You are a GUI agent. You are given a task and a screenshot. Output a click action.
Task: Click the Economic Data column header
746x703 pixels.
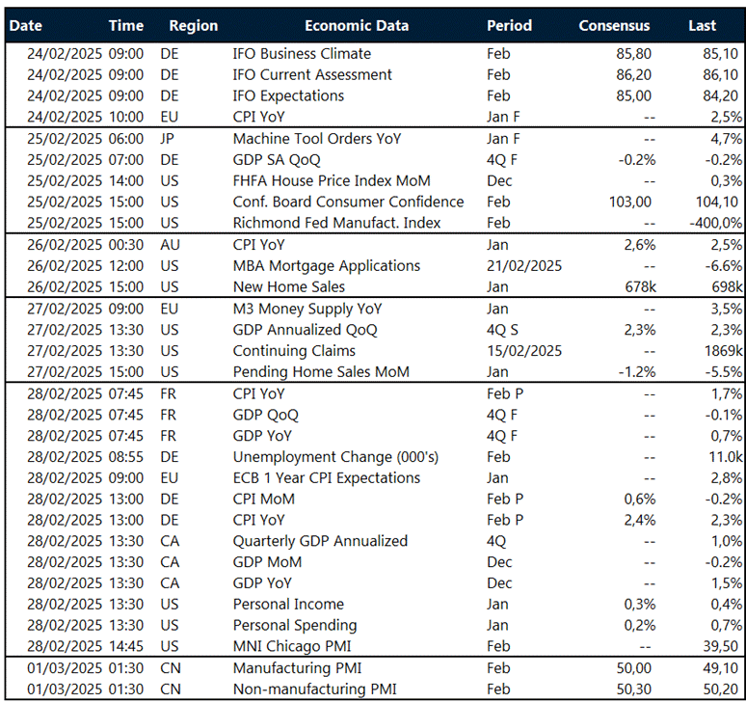coord(356,26)
